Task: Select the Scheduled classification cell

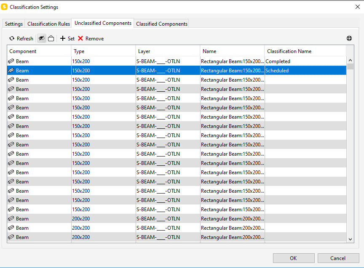Action: (x=305, y=71)
